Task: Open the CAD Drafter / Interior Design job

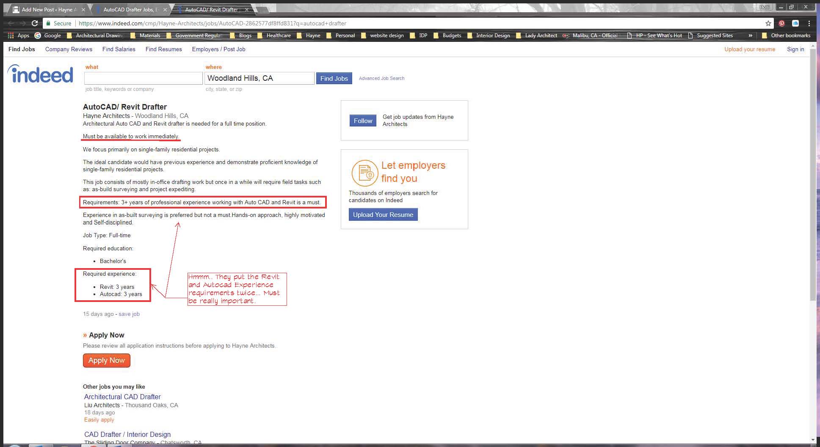Action: point(127,434)
